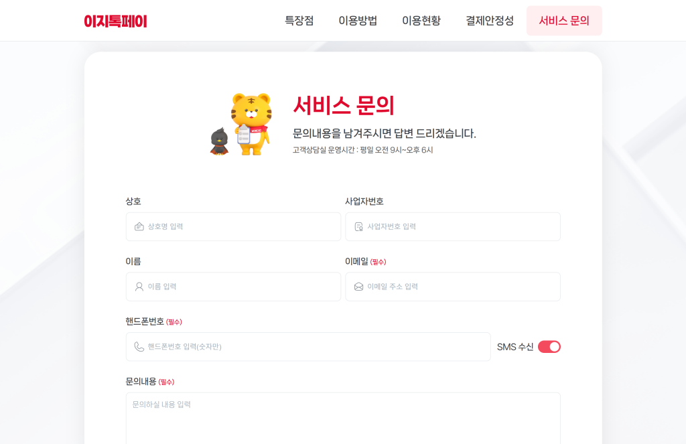
Task: Focus the 사업자번호 입력 text field
Action: pyautogui.click(x=453, y=226)
